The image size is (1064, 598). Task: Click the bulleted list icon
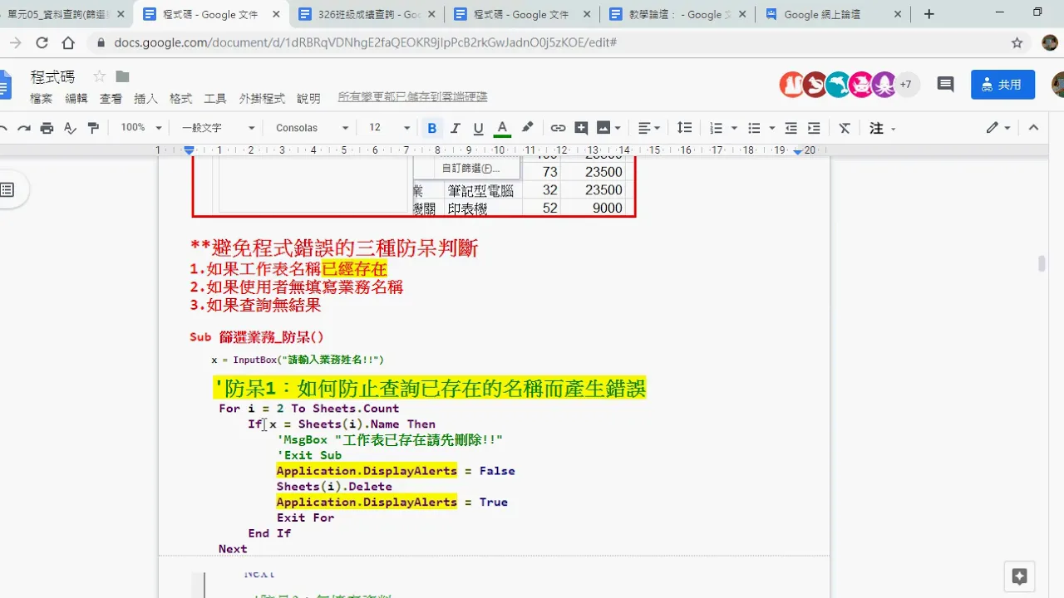click(x=754, y=128)
